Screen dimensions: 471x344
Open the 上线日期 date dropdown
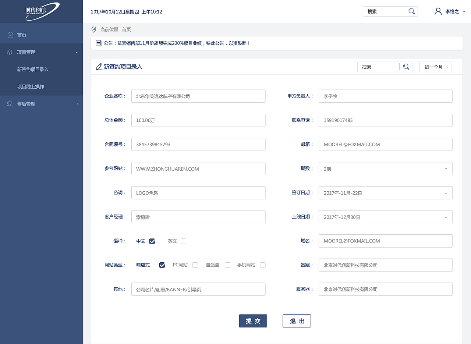(386, 217)
